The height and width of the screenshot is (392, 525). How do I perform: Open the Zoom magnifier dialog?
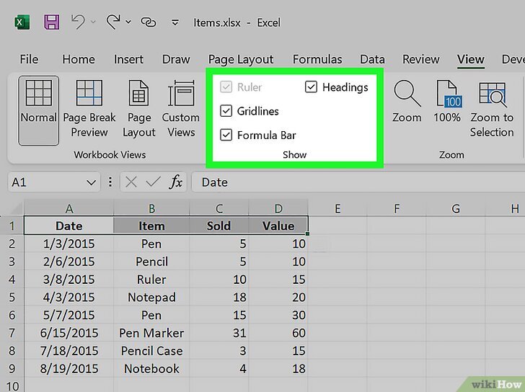point(407,102)
